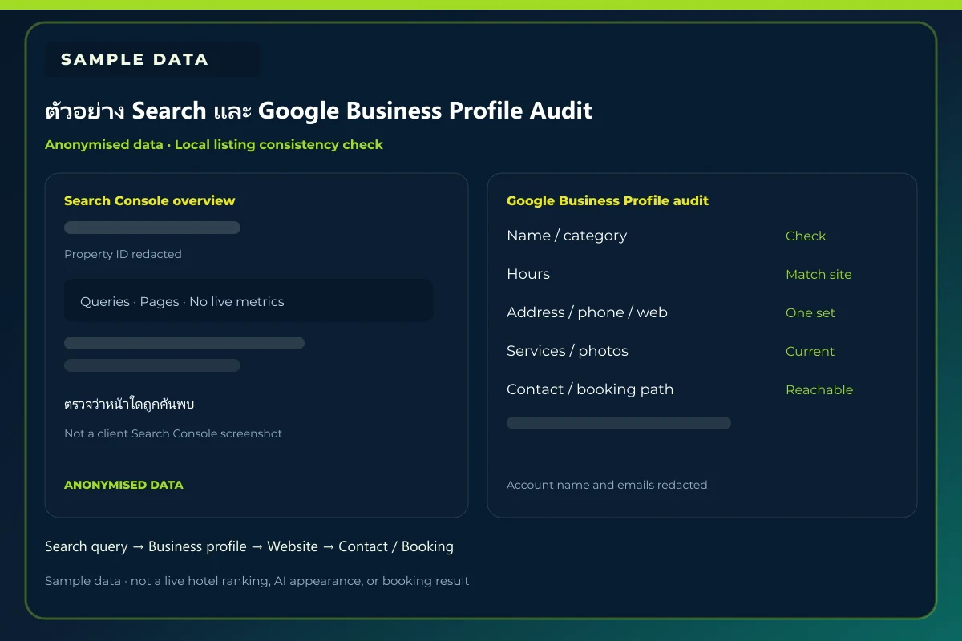
Task: Select the Thai Search and Google Business Profile Audit heading
Action: click(x=318, y=111)
